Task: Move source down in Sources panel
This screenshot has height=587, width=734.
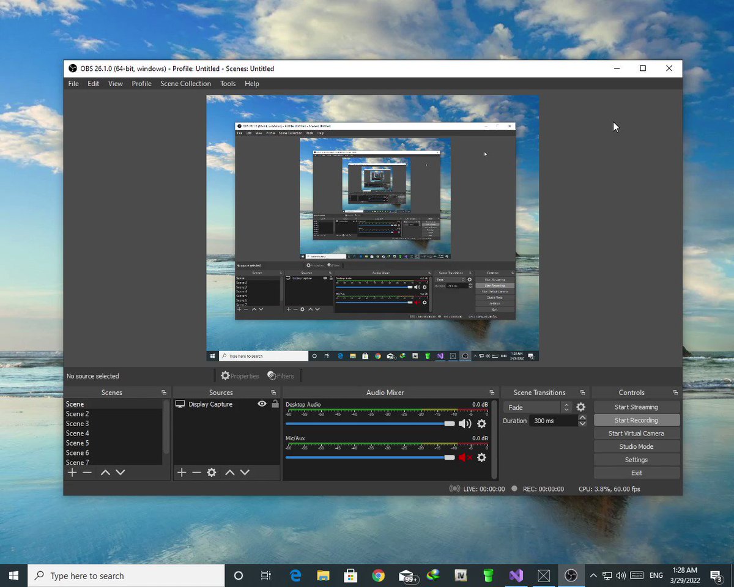Action: (x=245, y=473)
